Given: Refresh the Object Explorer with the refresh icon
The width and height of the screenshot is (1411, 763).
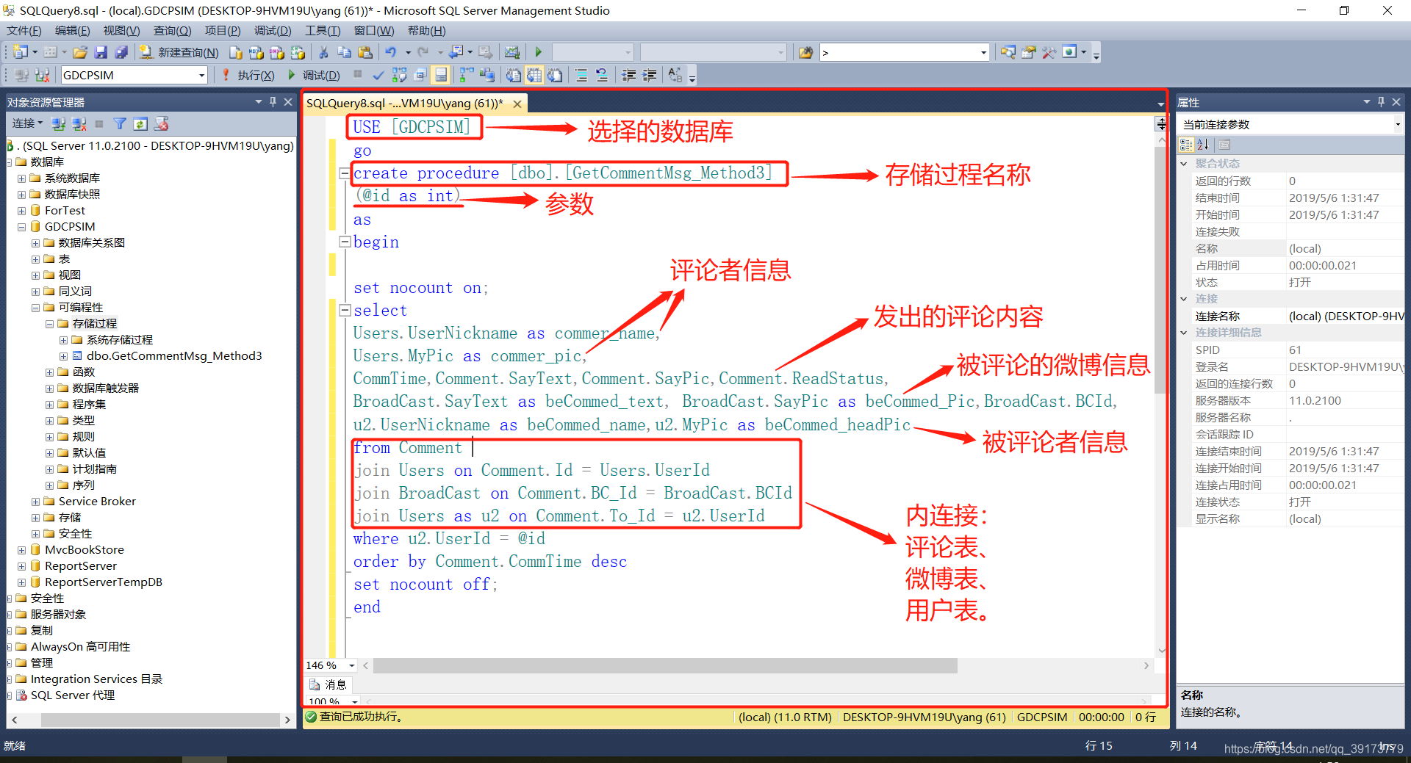Looking at the screenshot, I should (x=140, y=123).
